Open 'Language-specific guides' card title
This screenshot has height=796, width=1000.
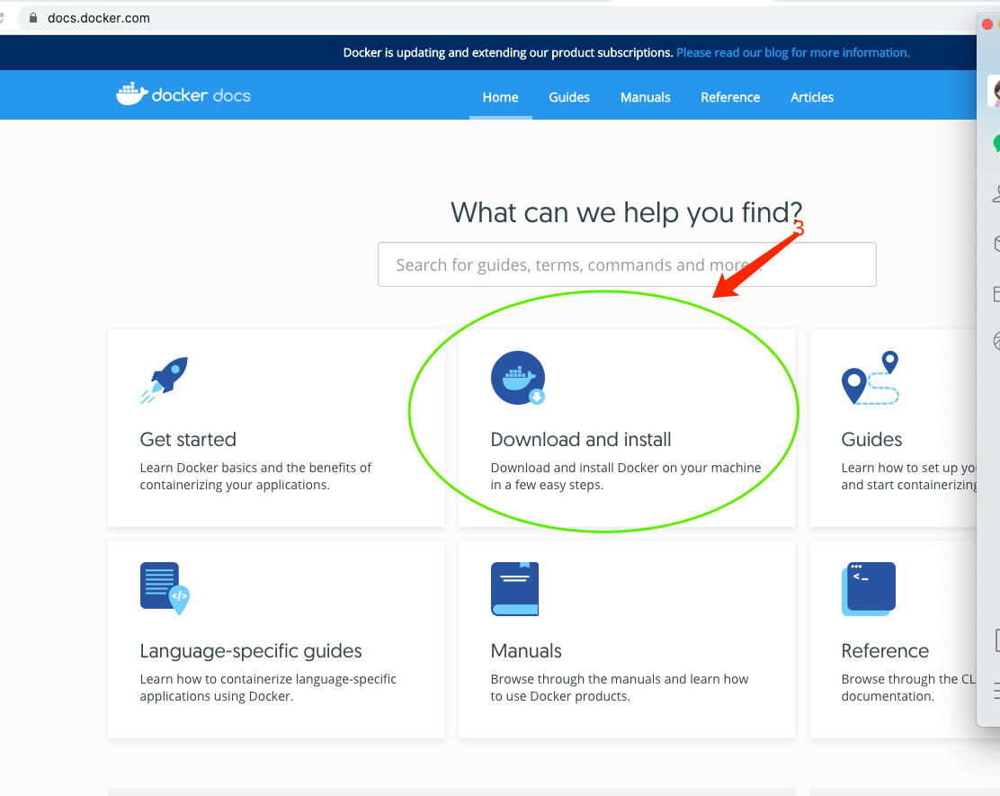point(251,650)
